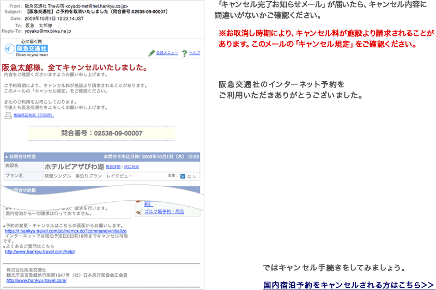This screenshot has height=290, width=436.
Task: Click the blue X meal icon beside 食事
Action: tap(183, 176)
